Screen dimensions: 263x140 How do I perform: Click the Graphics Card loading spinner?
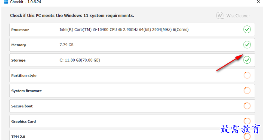(x=247, y=121)
